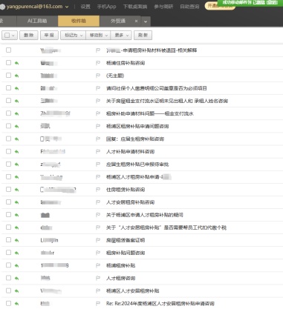The image size is (283, 309).
Task: Click the 自助查询 link
Action: point(189,7)
